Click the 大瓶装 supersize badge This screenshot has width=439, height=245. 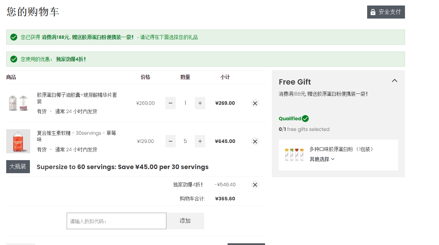(18, 167)
